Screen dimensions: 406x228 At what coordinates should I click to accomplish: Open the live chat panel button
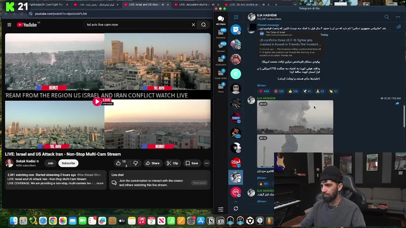[x=199, y=183]
